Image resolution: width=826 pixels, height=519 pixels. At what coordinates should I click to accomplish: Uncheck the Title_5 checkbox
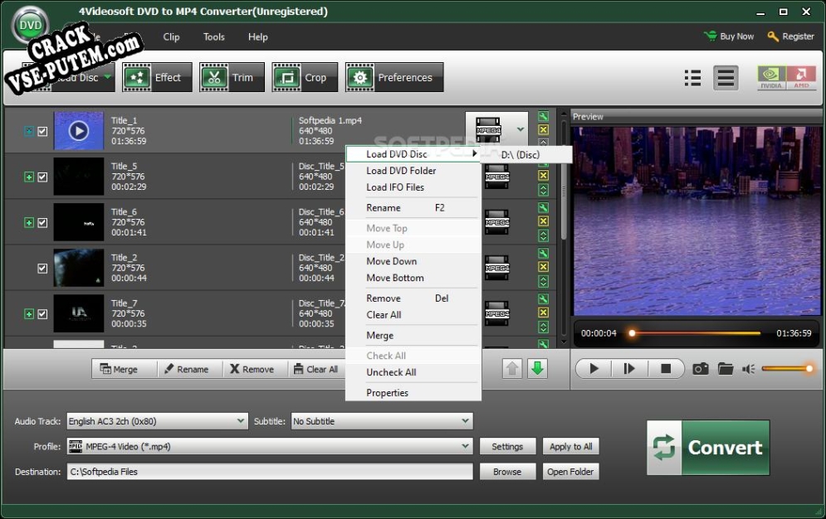coord(42,177)
